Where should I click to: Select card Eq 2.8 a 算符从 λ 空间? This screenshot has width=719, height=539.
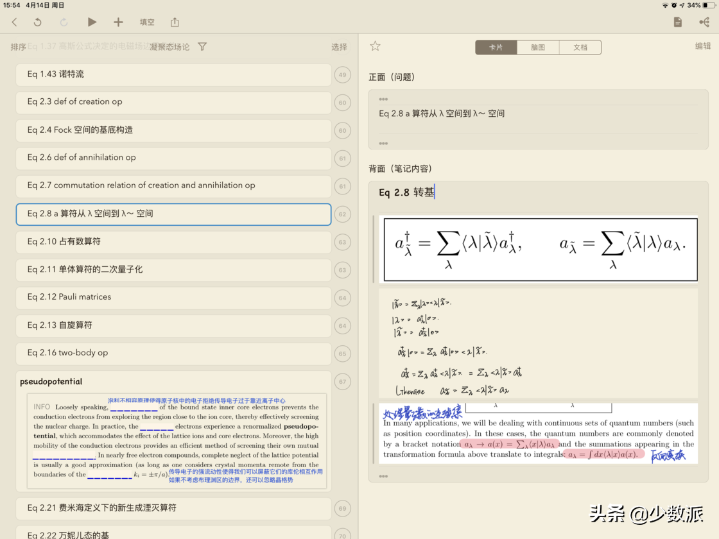(x=173, y=214)
